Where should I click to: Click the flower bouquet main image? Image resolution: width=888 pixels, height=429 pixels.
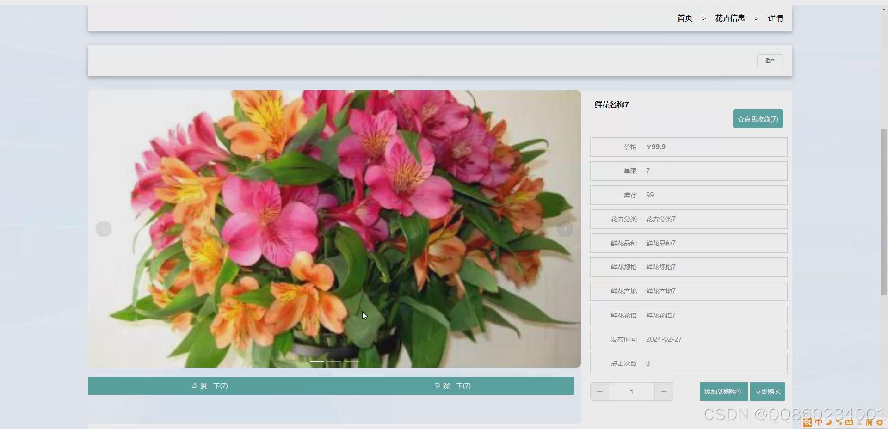pos(334,229)
